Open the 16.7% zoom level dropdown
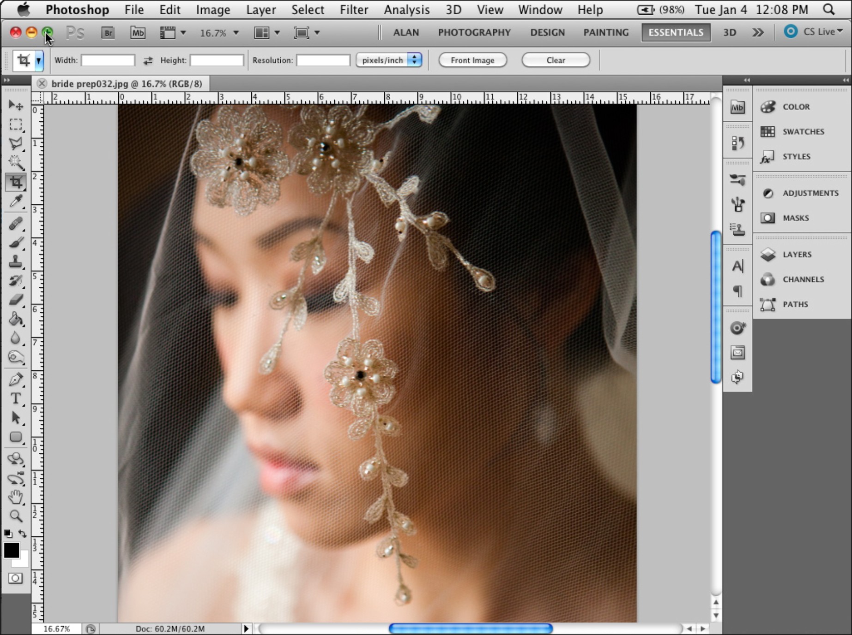 pyautogui.click(x=236, y=33)
